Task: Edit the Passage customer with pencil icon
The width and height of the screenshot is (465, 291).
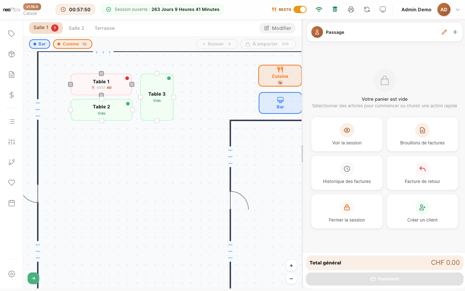Action: click(x=444, y=32)
